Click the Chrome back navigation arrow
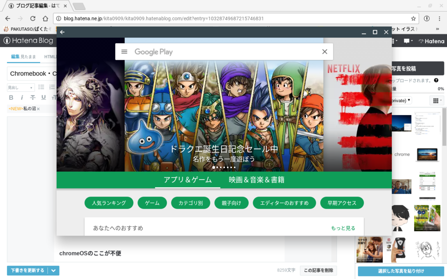Screen dimensions: 447x279 (x=8, y=18)
